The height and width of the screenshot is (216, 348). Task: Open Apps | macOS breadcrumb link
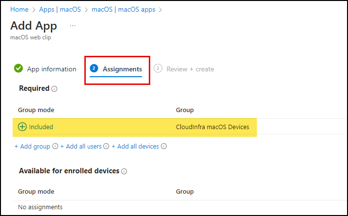point(60,9)
